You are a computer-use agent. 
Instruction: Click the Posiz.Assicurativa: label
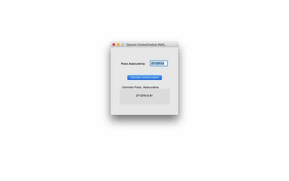pyautogui.click(x=133, y=64)
